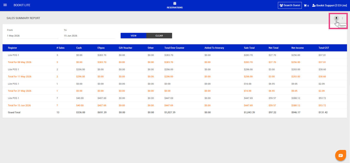350x163 pixels.
Task: Click the BOOKIT LITE title
Action: (22, 5)
